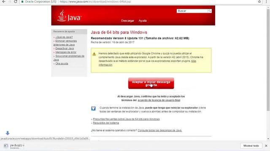Click Aceptar e iniciar descarga gratuita button

[x=151, y=83]
